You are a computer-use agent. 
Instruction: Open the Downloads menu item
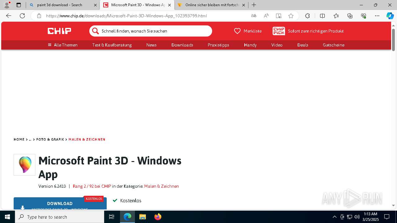tap(182, 45)
